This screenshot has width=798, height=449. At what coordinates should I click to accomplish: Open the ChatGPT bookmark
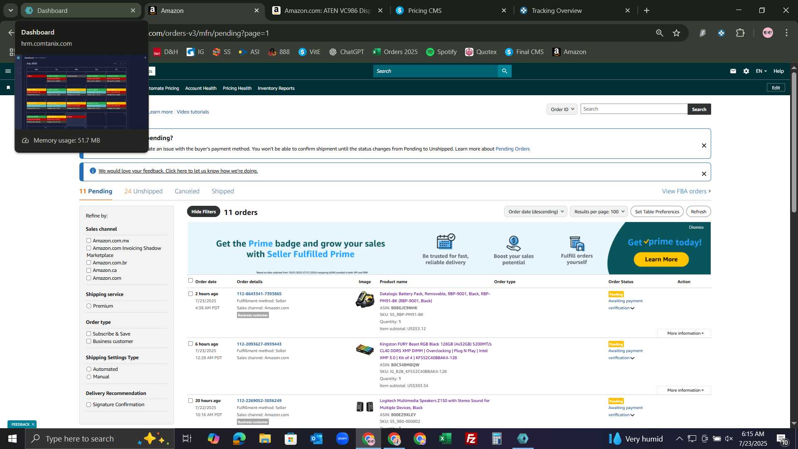point(347,52)
